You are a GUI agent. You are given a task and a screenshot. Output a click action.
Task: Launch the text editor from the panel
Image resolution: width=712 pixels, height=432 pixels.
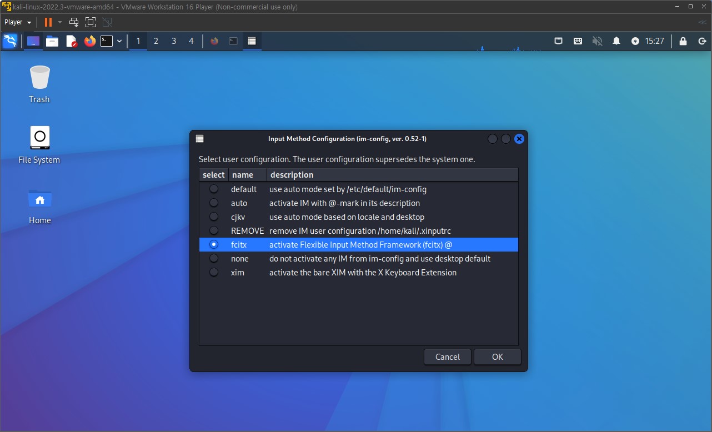coord(71,41)
